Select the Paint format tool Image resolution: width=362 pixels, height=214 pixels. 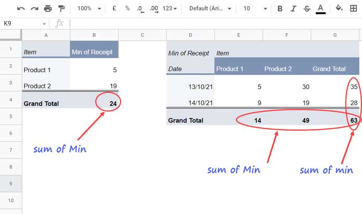(x=61, y=9)
